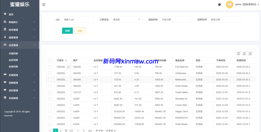The width and height of the screenshot is (261, 132).
Task: Click the 蜜獾娱乐 site title
Action: coord(20,5)
